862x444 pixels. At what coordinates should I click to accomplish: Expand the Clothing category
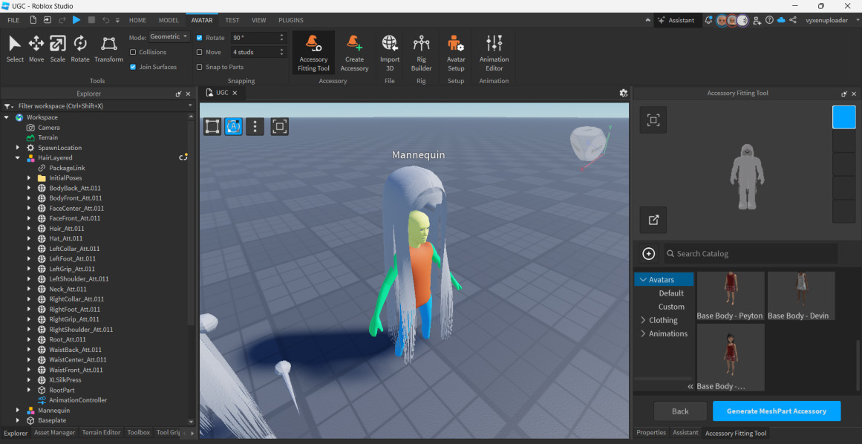coord(643,320)
